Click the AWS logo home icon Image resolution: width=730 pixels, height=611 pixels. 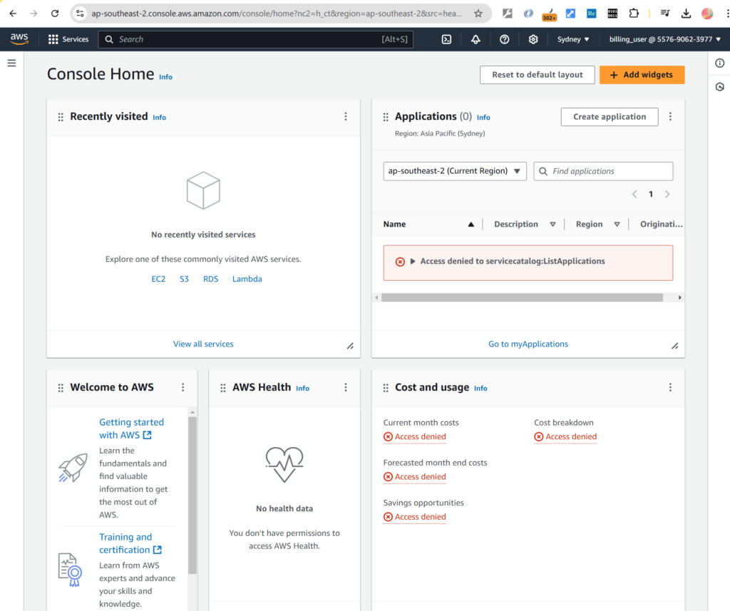point(19,38)
